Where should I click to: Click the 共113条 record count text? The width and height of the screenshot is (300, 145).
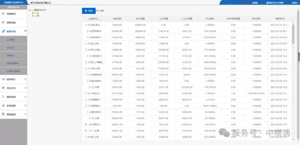point(100,11)
